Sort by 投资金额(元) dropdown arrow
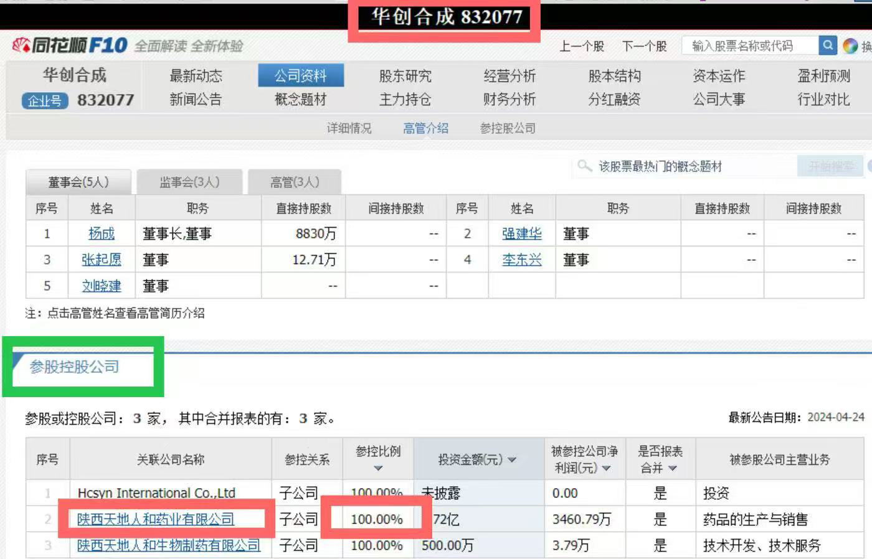The image size is (872, 559). click(x=512, y=460)
